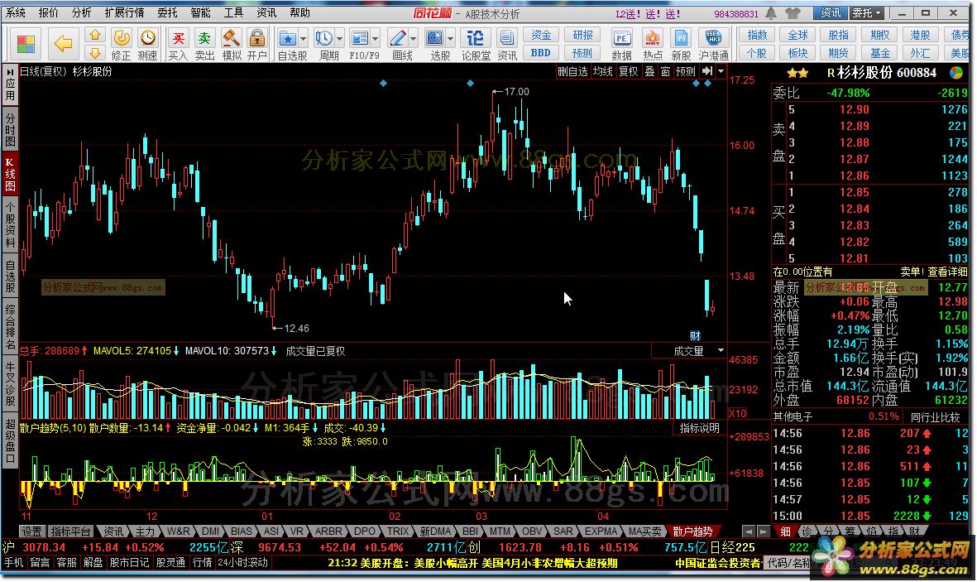Open the 智能 menu

200,12
